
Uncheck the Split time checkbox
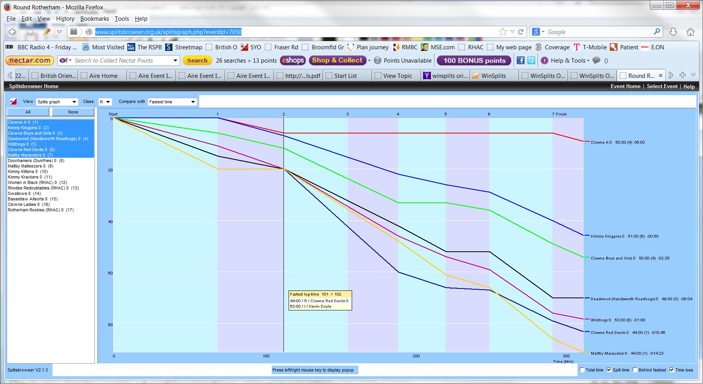point(609,370)
